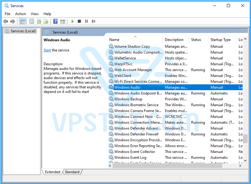Pause the service with pause icon

tap(86, 21)
